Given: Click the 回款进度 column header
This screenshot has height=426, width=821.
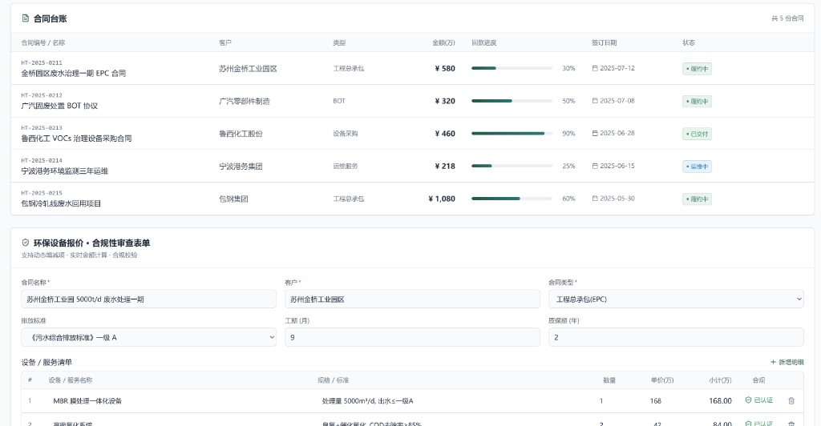Looking at the screenshot, I should click(x=483, y=42).
